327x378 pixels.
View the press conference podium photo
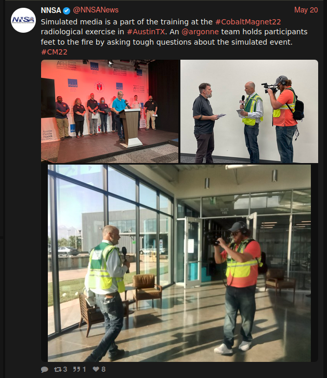point(110,111)
